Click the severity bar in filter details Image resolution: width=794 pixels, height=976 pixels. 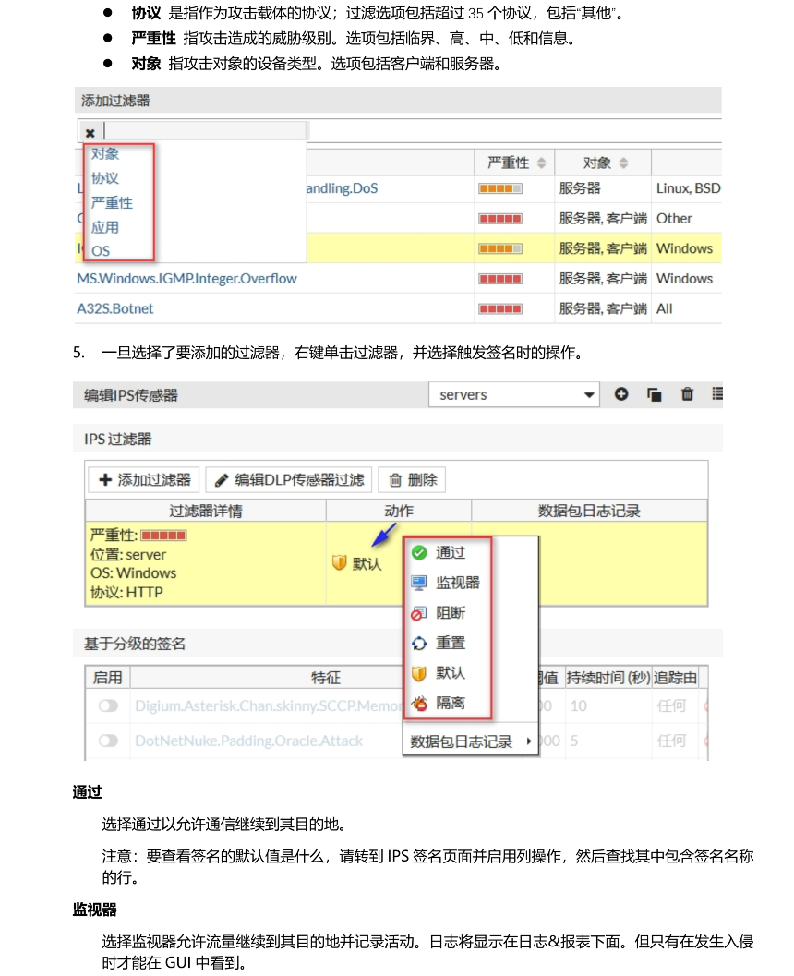pyautogui.click(x=163, y=536)
